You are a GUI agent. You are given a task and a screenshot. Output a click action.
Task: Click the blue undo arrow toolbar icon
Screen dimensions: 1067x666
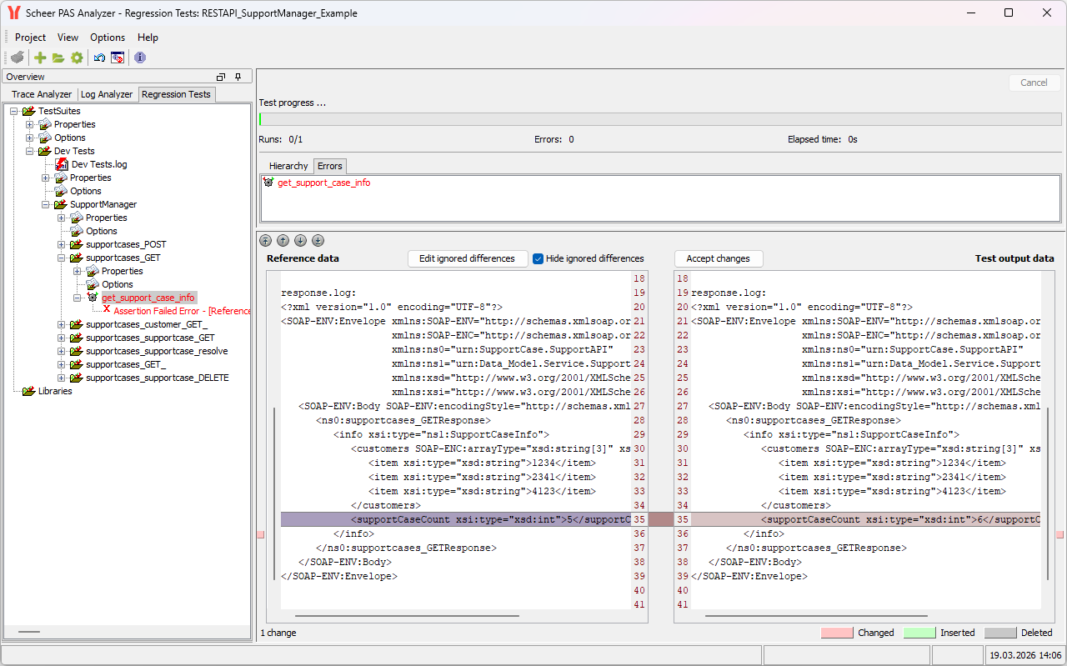click(99, 58)
